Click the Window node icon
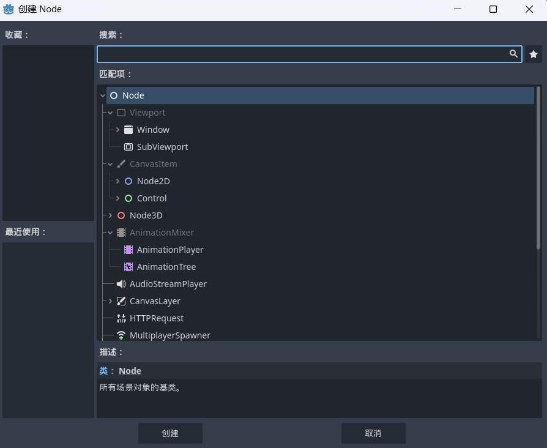The height and width of the screenshot is (448, 547). 128,130
